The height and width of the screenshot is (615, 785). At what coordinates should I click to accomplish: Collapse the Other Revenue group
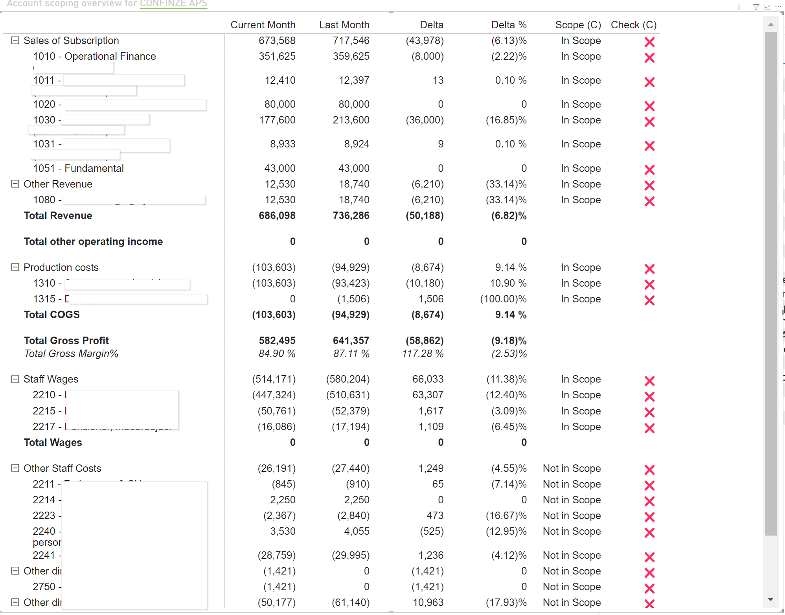[x=15, y=184]
